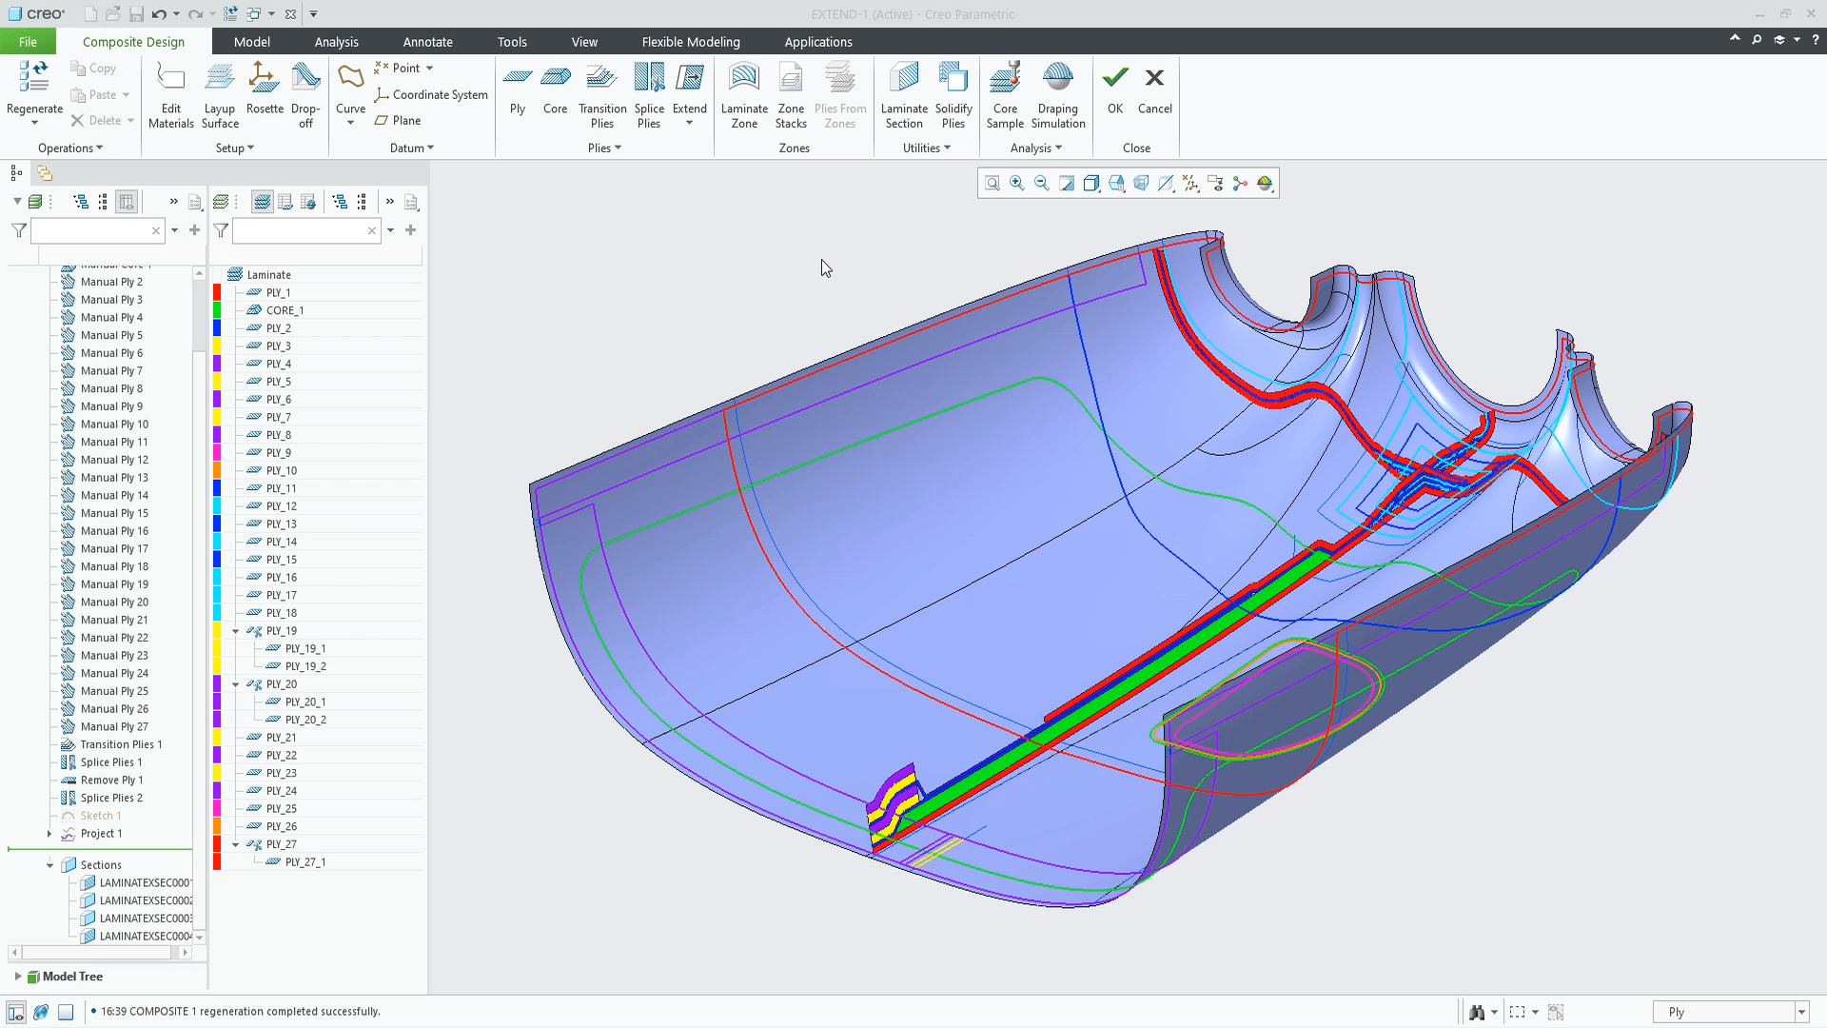The height and width of the screenshot is (1028, 1827).
Task: Run the Core Sample analysis
Action: [x=1005, y=95]
